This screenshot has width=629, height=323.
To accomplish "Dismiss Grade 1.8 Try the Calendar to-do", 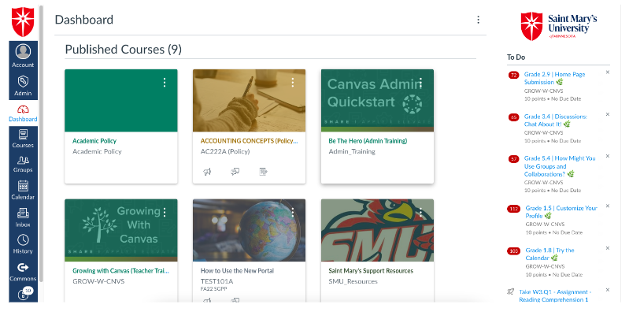I will coord(607,248).
